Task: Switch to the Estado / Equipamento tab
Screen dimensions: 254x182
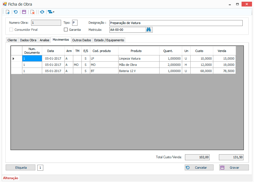Action: 109,40
